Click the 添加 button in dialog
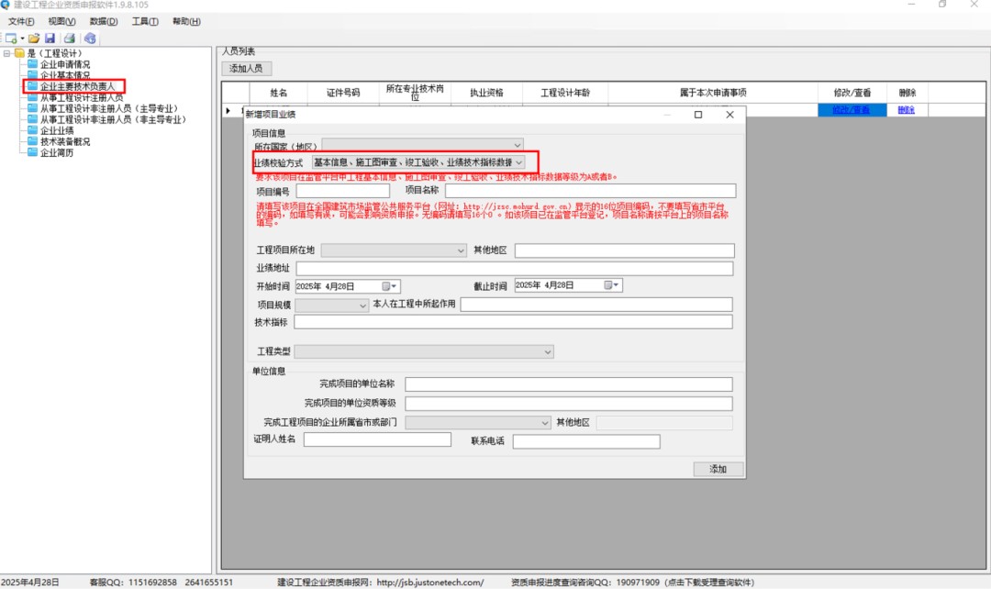The width and height of the screenshot is (991, 589). 718,469
